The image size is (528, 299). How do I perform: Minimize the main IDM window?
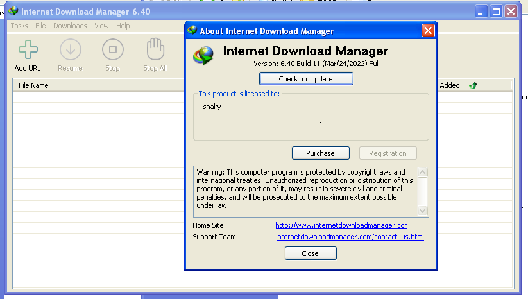click(481, 12)
